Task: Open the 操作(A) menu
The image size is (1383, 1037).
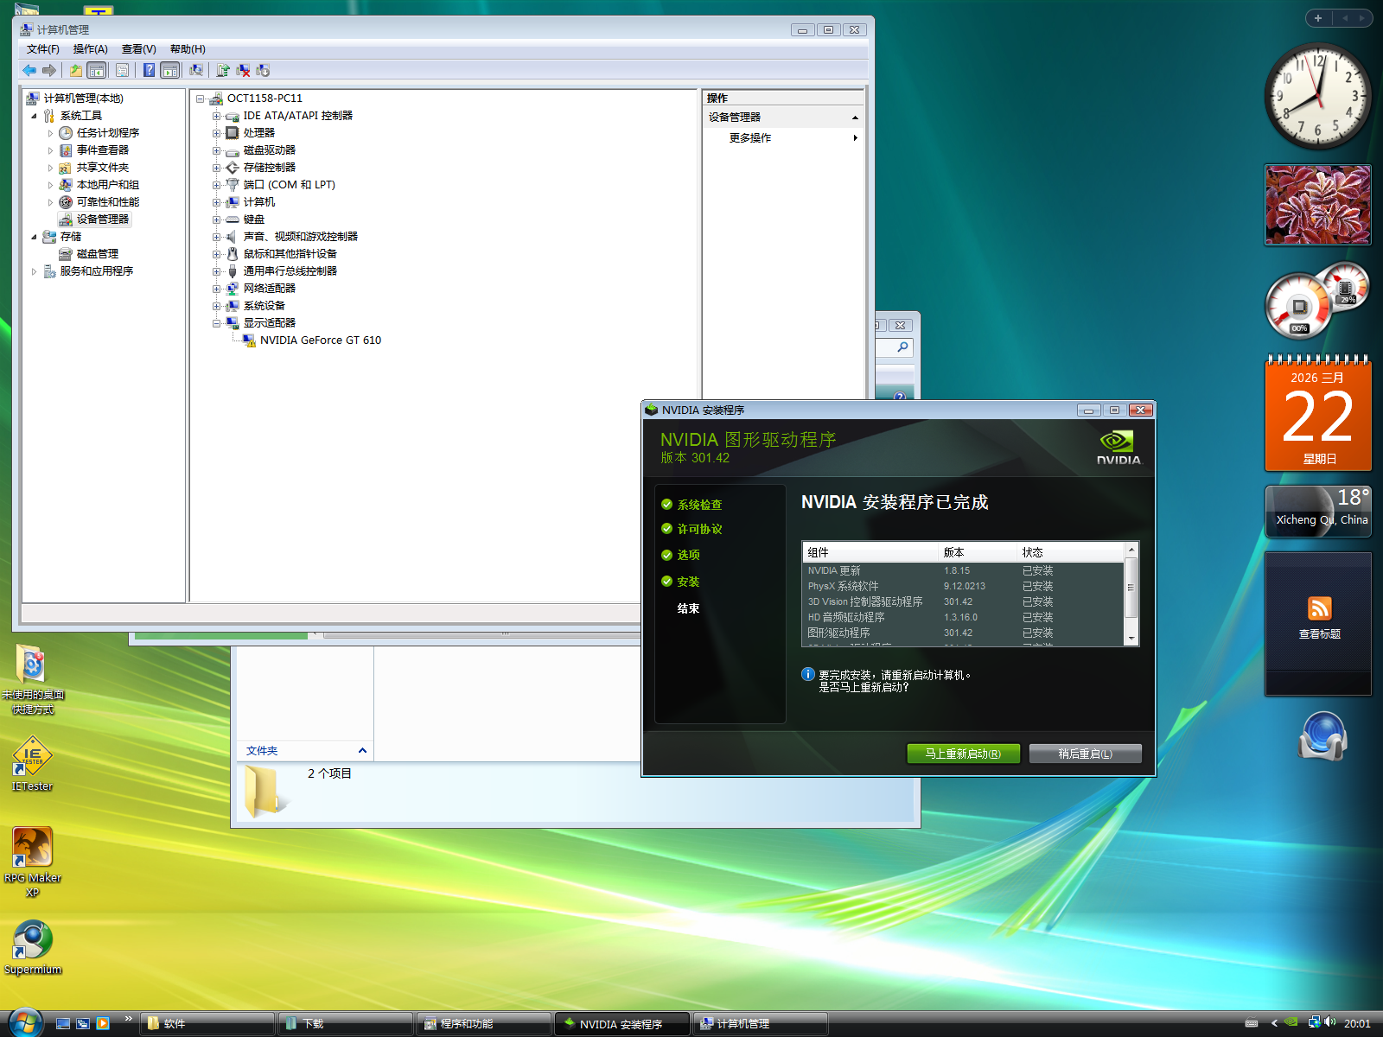Action: coord(90,49)
